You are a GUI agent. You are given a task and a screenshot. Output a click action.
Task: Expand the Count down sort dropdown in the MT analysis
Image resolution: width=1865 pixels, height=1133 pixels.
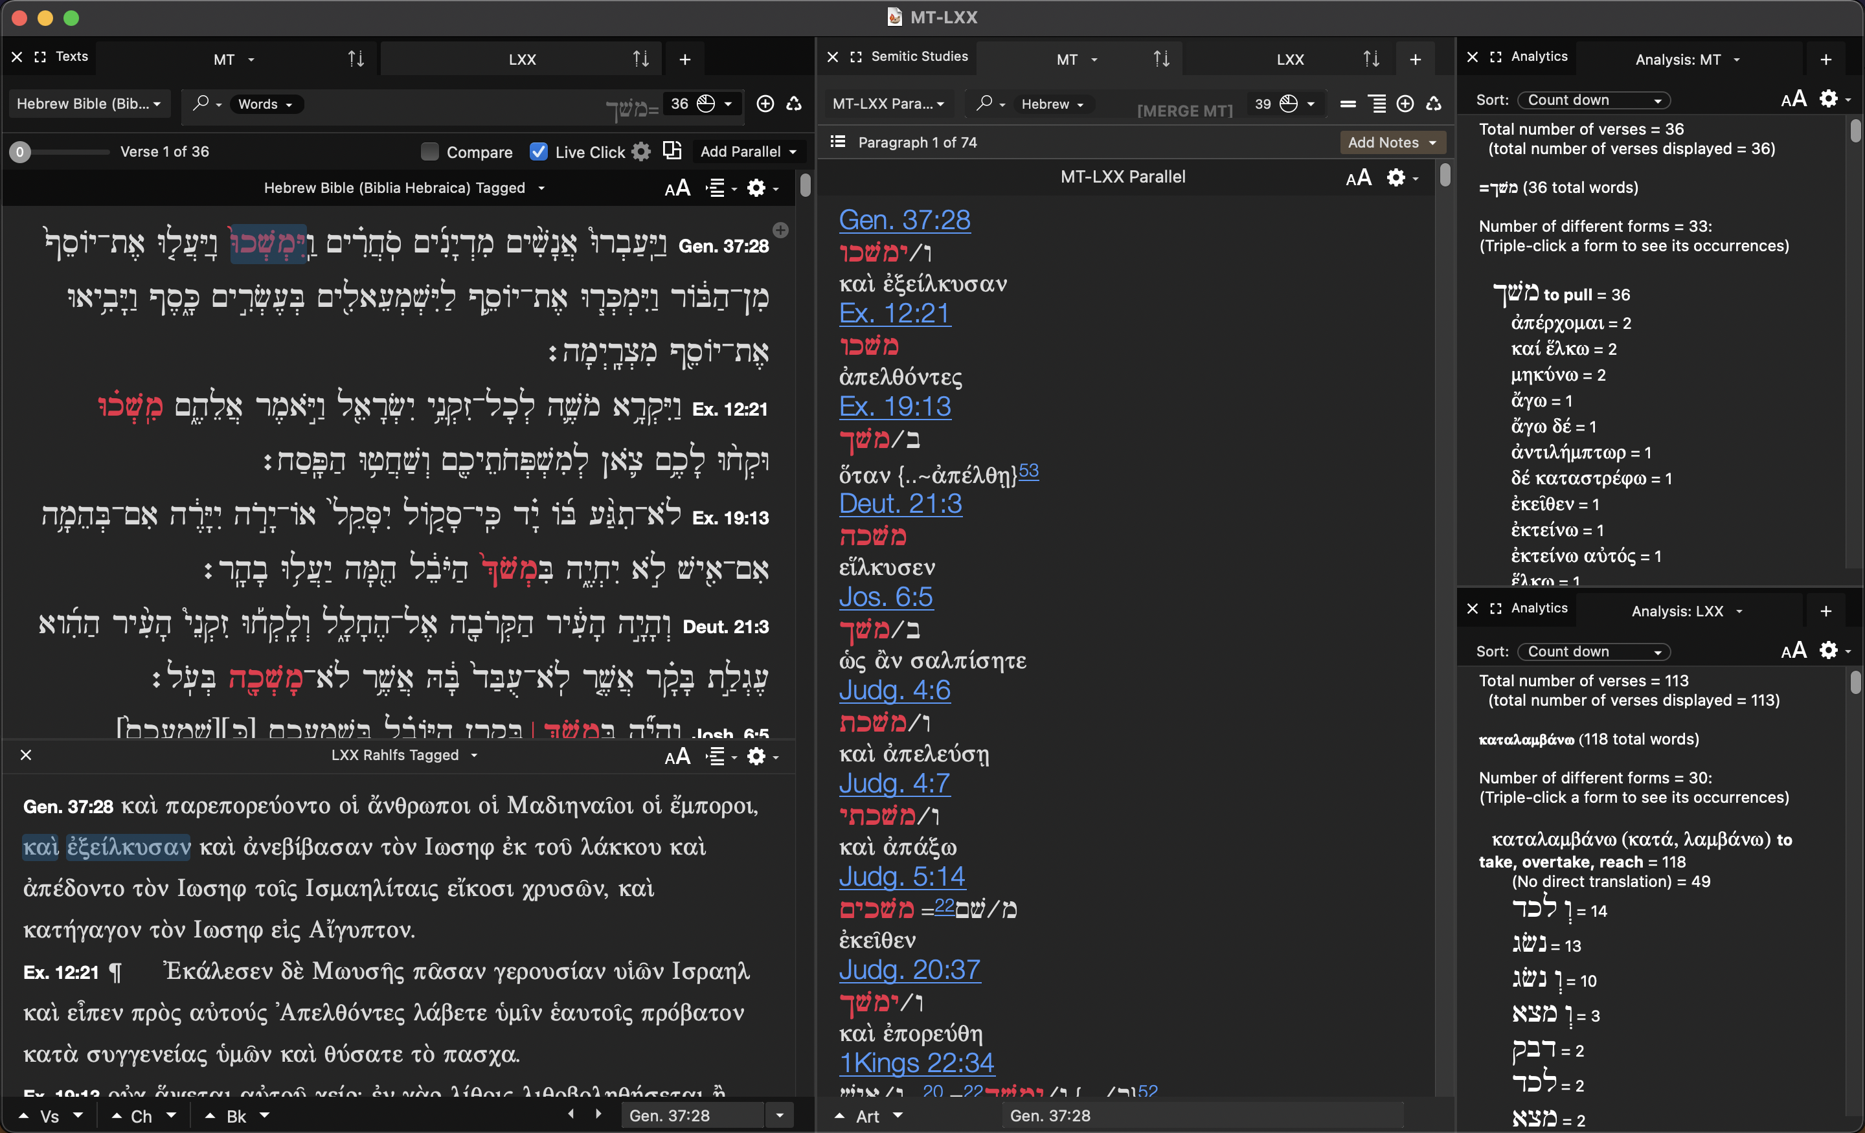(1594, 100)
